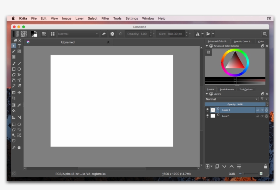The width and height of the screenshot is (280, 190).
Task: Move layer down with arrow icon
Action: 224,167
